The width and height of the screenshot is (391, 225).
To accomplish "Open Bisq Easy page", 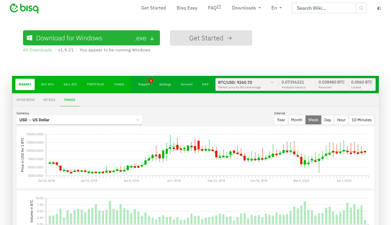I will [187, 8].
